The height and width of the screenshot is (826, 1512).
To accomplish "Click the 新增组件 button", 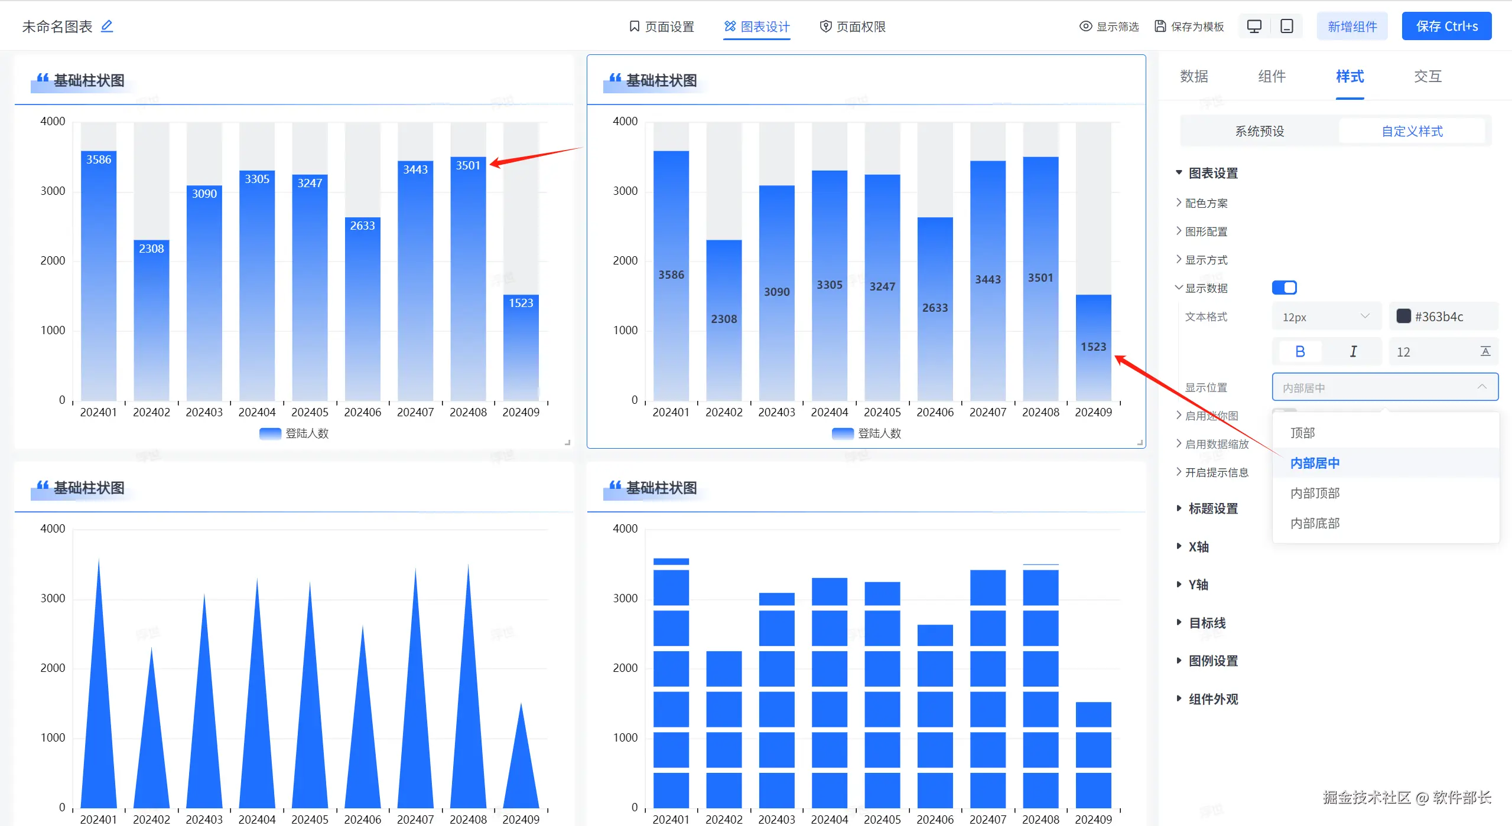I will [1352, 26].
